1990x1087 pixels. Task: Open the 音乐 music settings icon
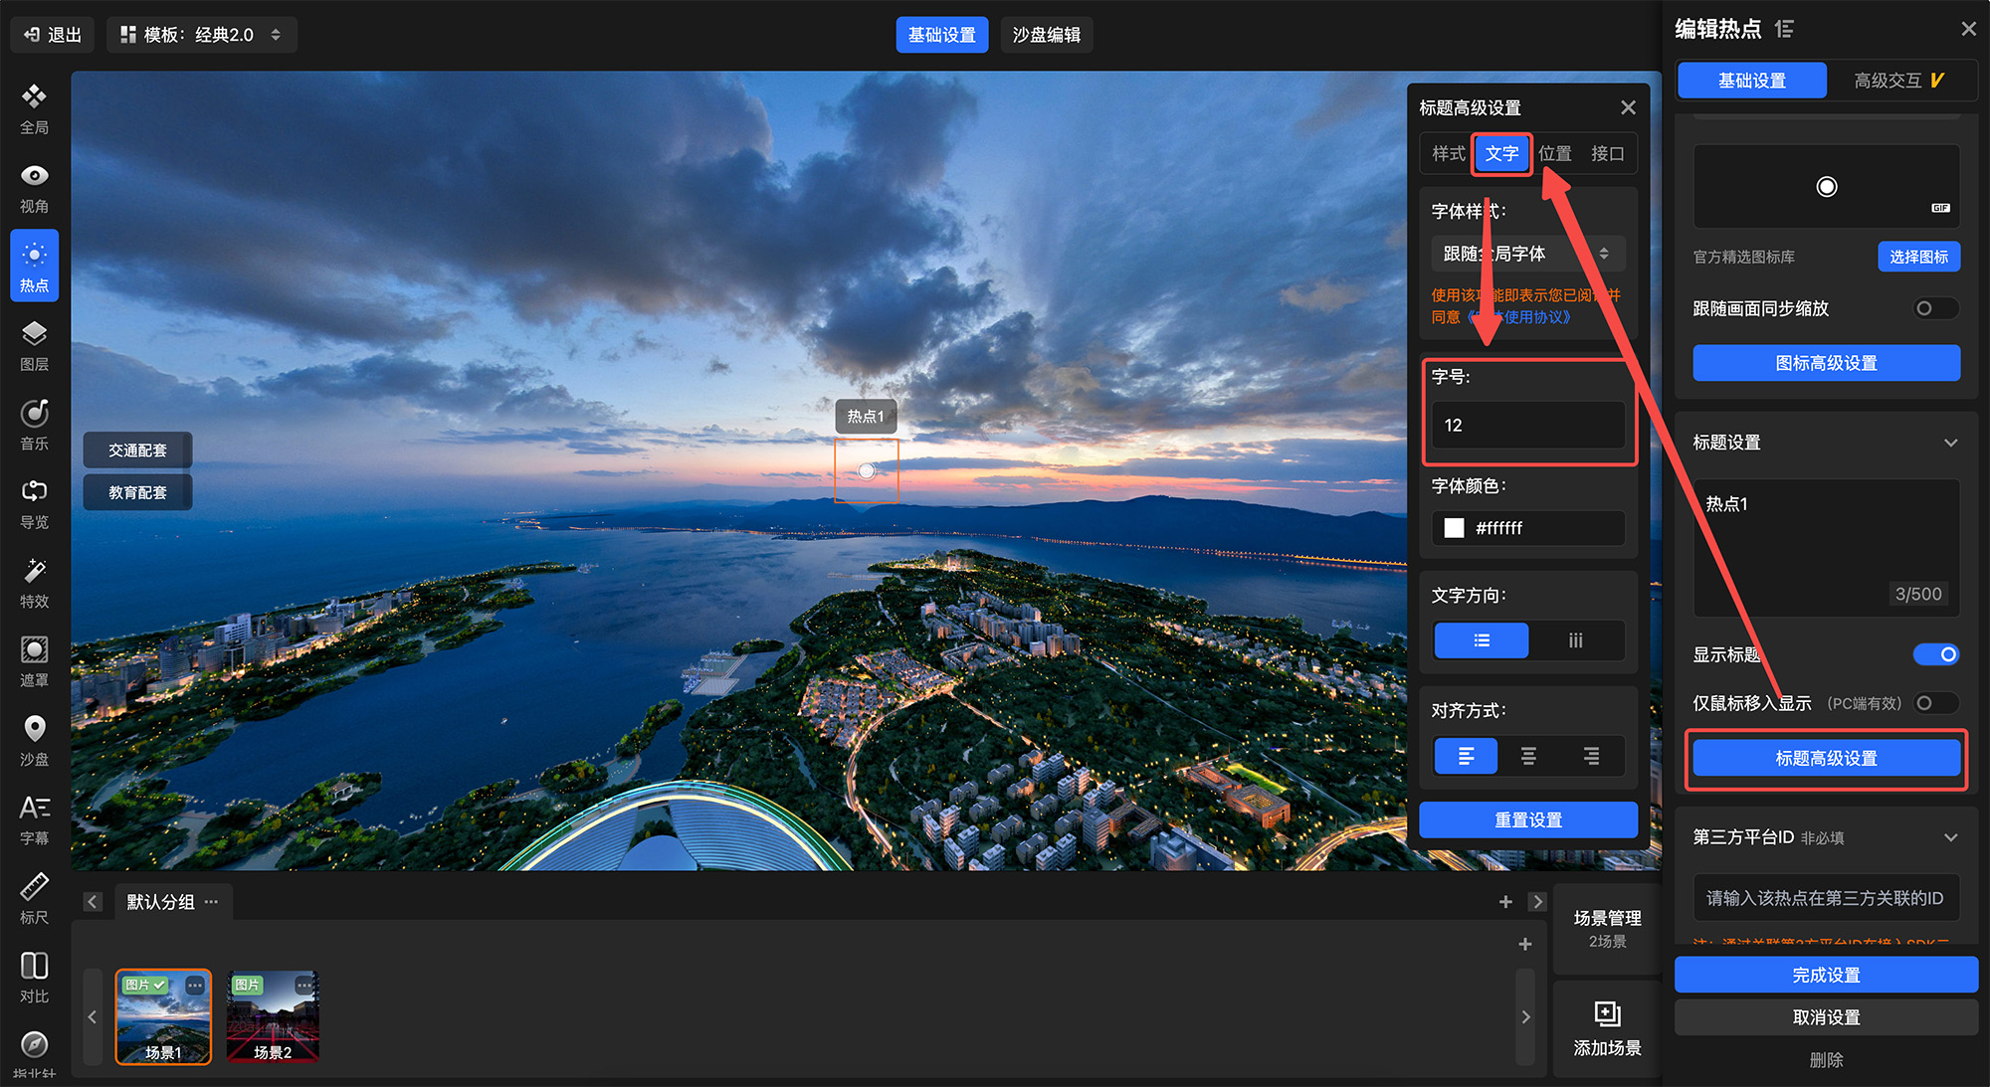[34, 413]
